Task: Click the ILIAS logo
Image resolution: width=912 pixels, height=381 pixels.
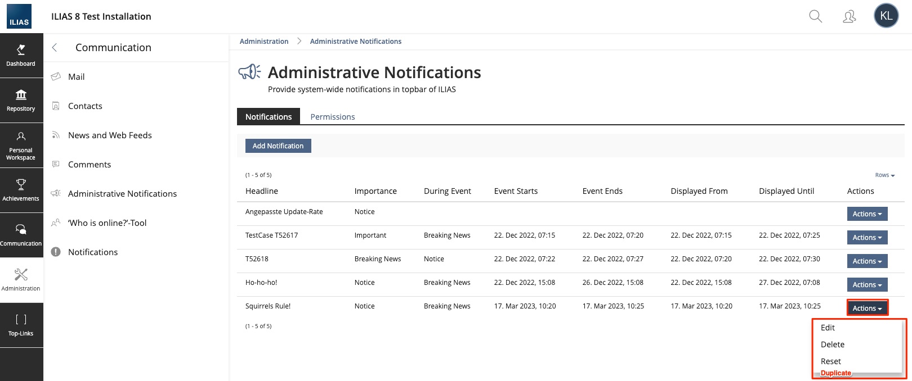Action: pos(19,16)
